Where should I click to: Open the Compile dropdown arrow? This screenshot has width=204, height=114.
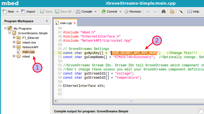click(95, 12)
